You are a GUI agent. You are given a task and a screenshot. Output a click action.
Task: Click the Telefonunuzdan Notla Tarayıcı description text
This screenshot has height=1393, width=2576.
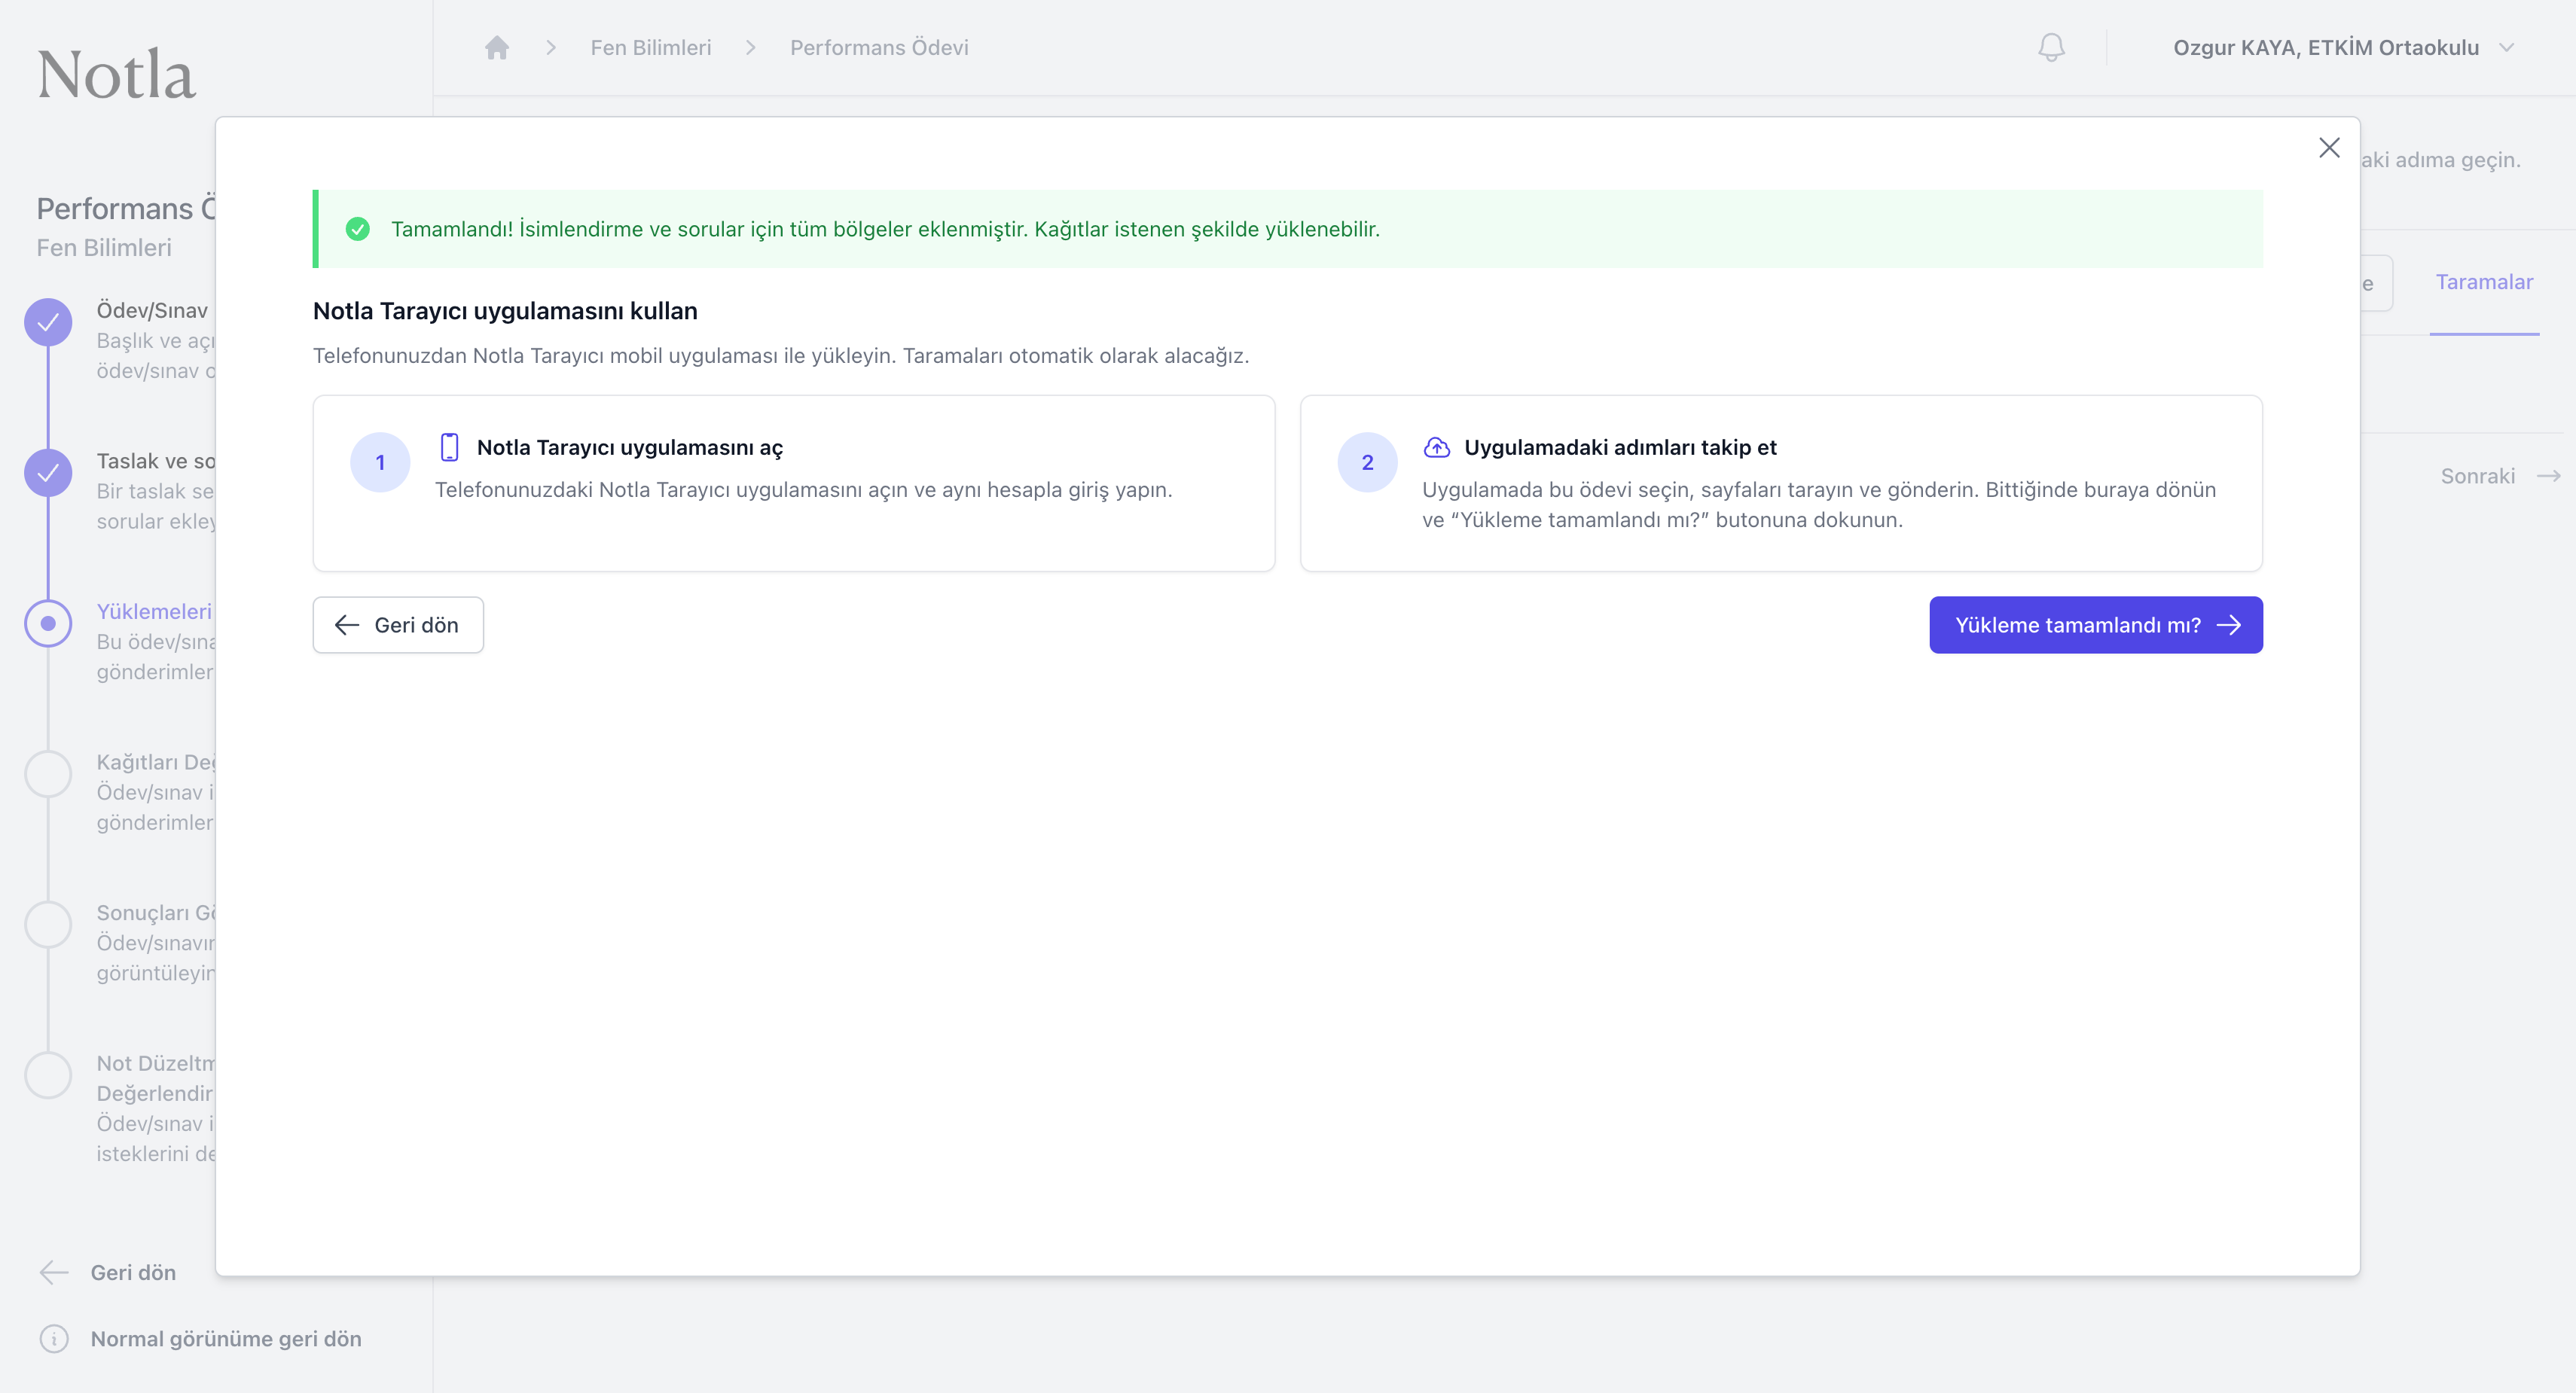pyautogui.click(x=781, y=356)
